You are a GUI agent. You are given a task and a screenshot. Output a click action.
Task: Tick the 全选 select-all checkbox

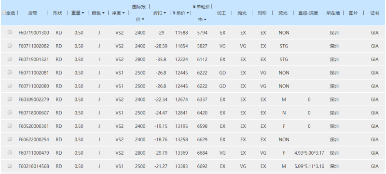4,13
